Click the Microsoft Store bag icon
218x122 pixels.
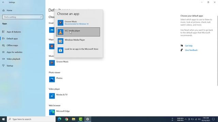pos(61,50)
